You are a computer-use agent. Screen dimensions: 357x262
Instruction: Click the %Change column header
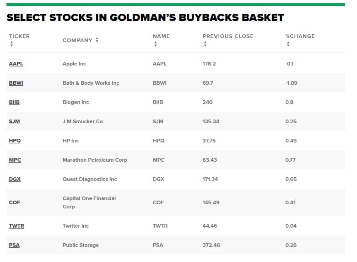[300, 36]
